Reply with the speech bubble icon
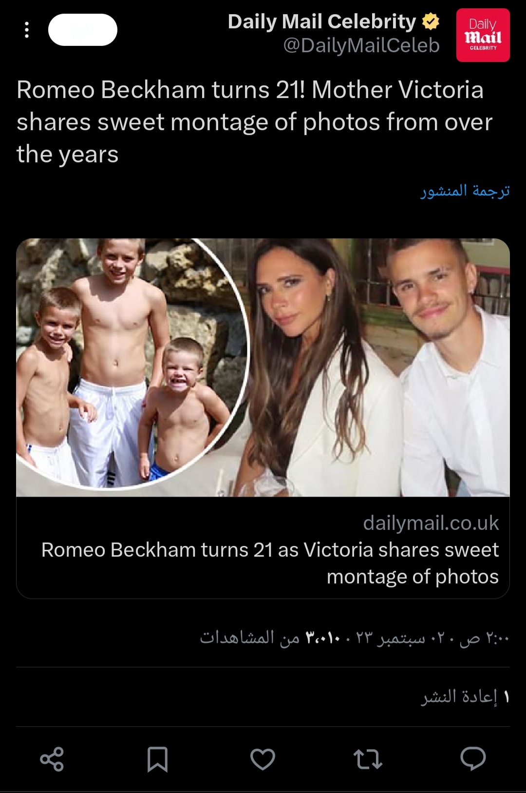526x793 pixels. pos(473,758)
